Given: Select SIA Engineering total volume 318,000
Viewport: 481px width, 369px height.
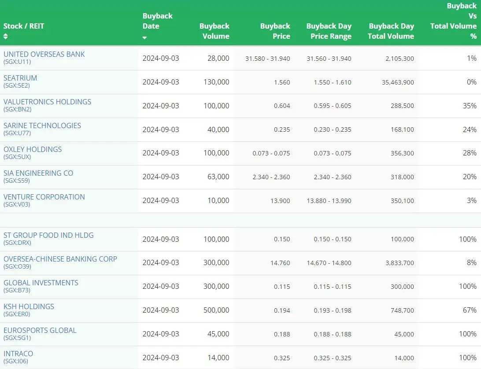Looking at the screenshot, I should (402, 177).
